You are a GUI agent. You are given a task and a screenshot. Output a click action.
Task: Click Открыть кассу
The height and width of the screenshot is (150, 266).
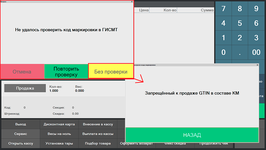click(x=21, y=143)
